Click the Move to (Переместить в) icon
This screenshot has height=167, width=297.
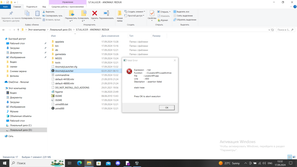pyautogui.click(x=71, y=13)
